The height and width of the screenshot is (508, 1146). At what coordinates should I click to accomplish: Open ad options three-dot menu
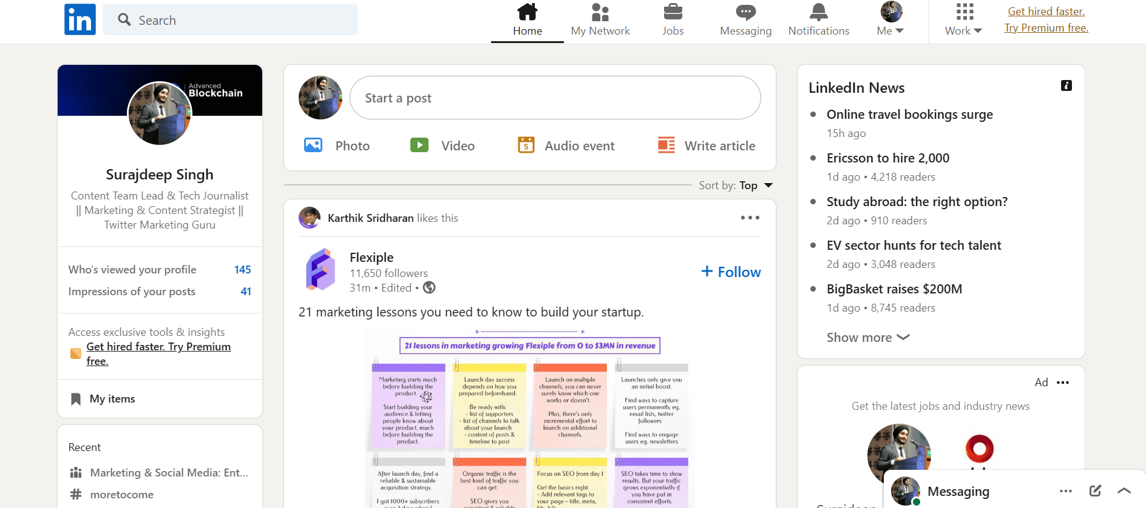tap(1063, 383)
